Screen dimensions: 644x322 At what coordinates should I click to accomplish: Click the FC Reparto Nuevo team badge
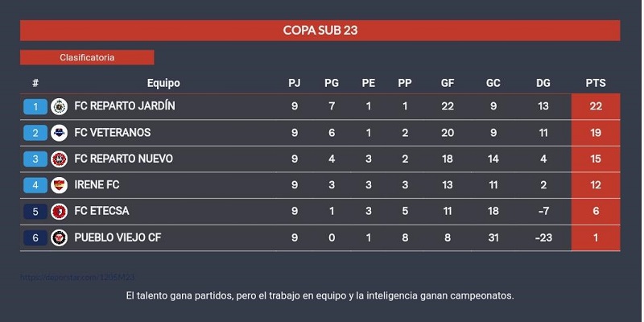pyautogui.click(x=59, y=159)
